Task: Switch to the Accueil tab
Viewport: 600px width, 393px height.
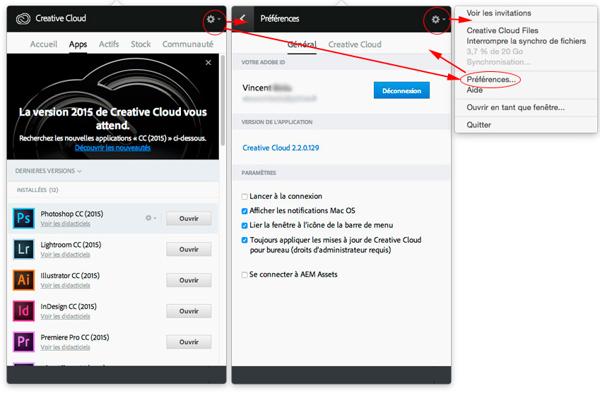Action: pyautogui.click(x=44, y=44)
